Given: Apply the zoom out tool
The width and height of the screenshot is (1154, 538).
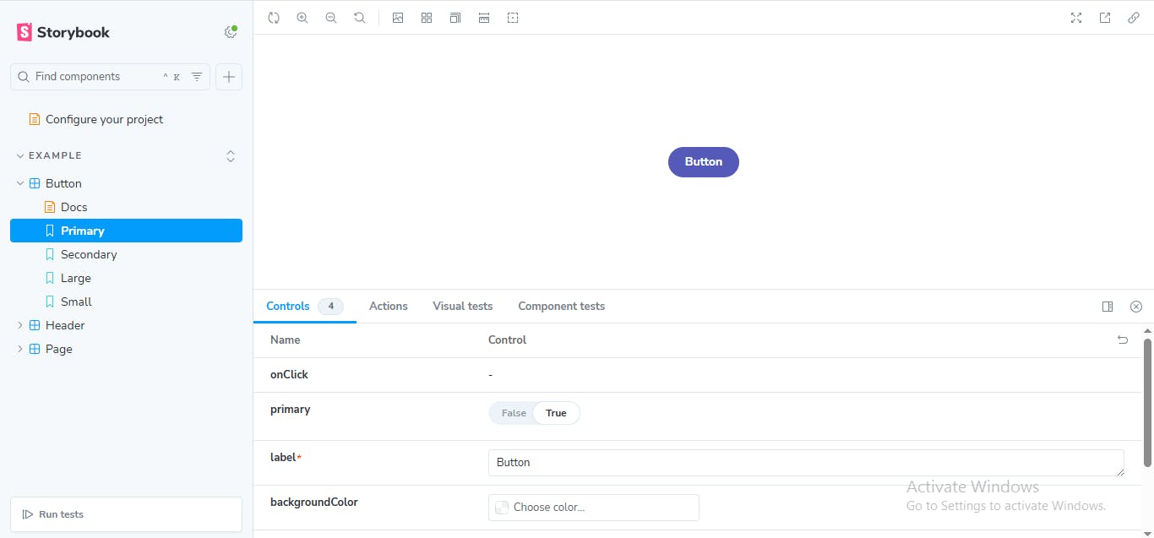Looking at the screenshot, I should point(331,17).
